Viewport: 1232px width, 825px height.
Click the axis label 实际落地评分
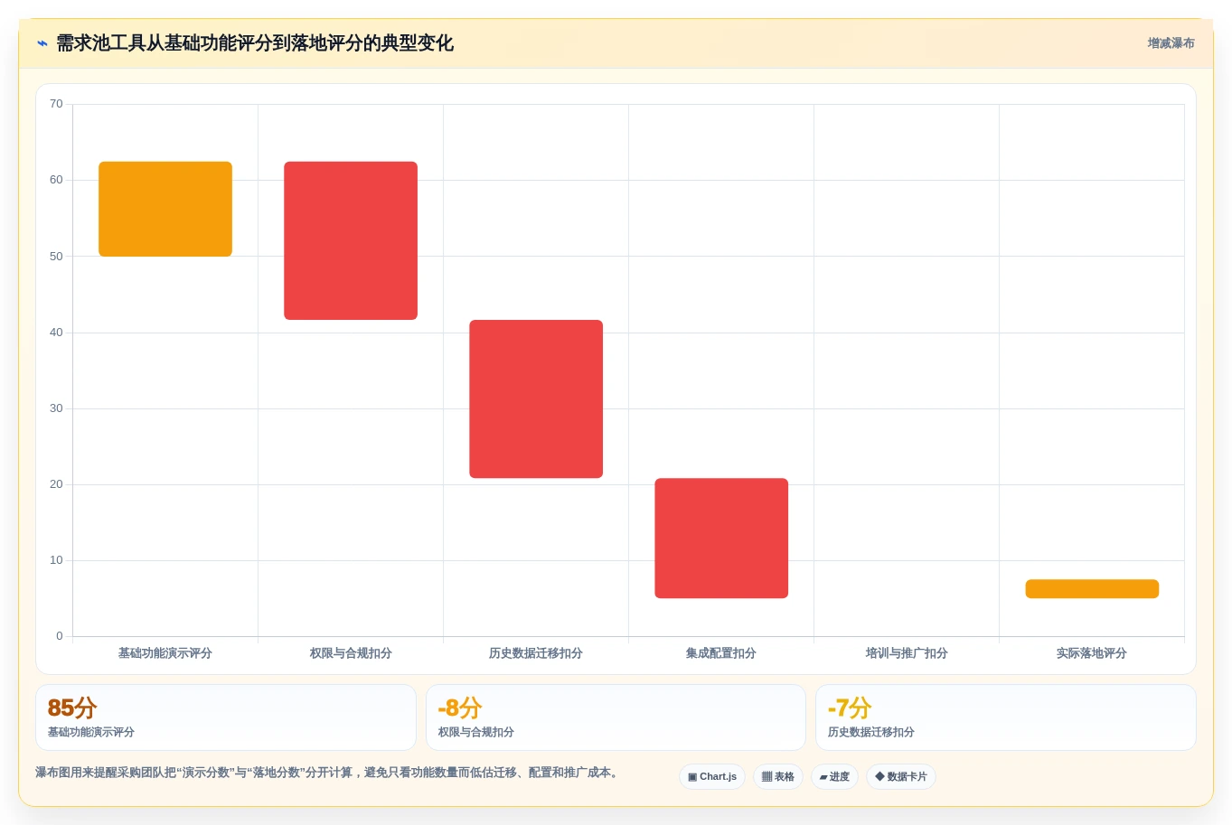(1092, 653)
